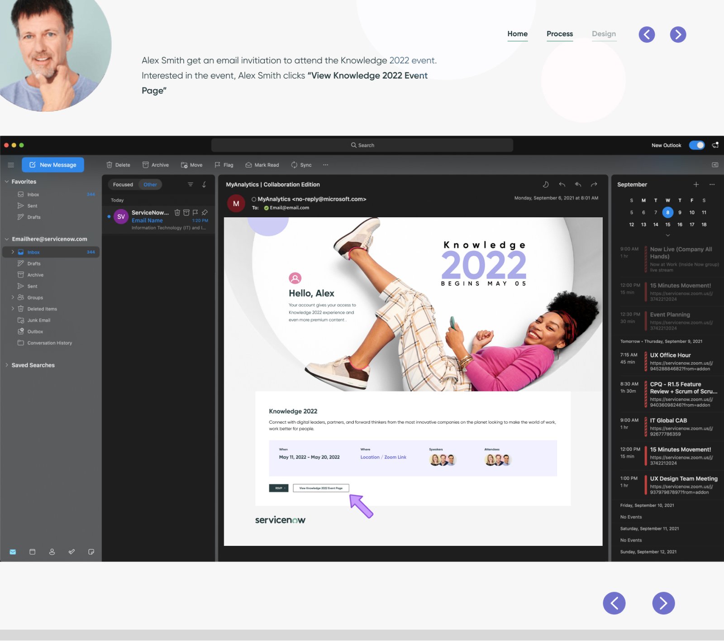The width and height of the screenshot is (724, 641).
Task: Go to the Design nav link
Action: 604,34
